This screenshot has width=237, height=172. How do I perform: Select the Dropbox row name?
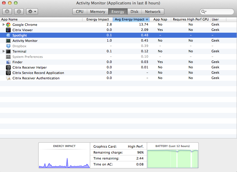[19, 46]
